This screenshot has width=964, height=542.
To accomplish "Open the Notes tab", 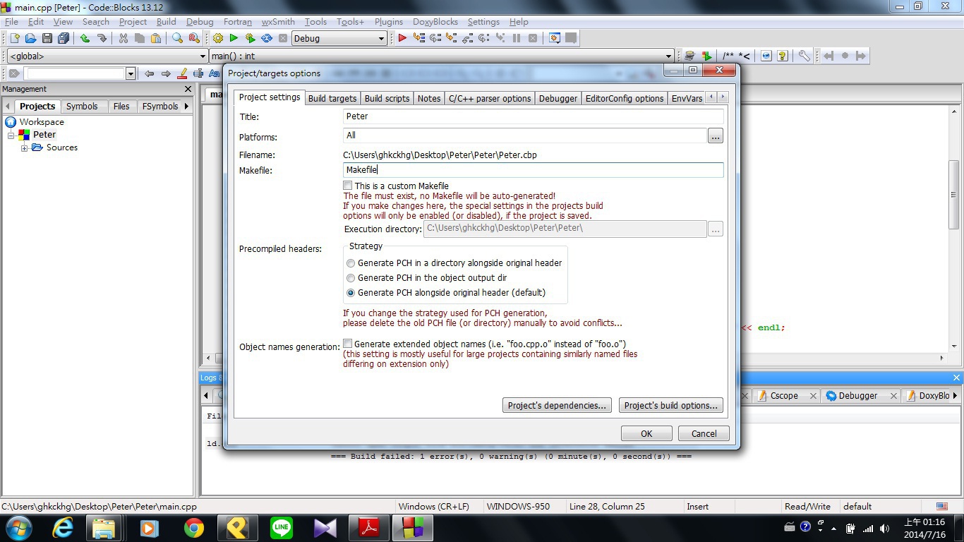I will point(429,98).
